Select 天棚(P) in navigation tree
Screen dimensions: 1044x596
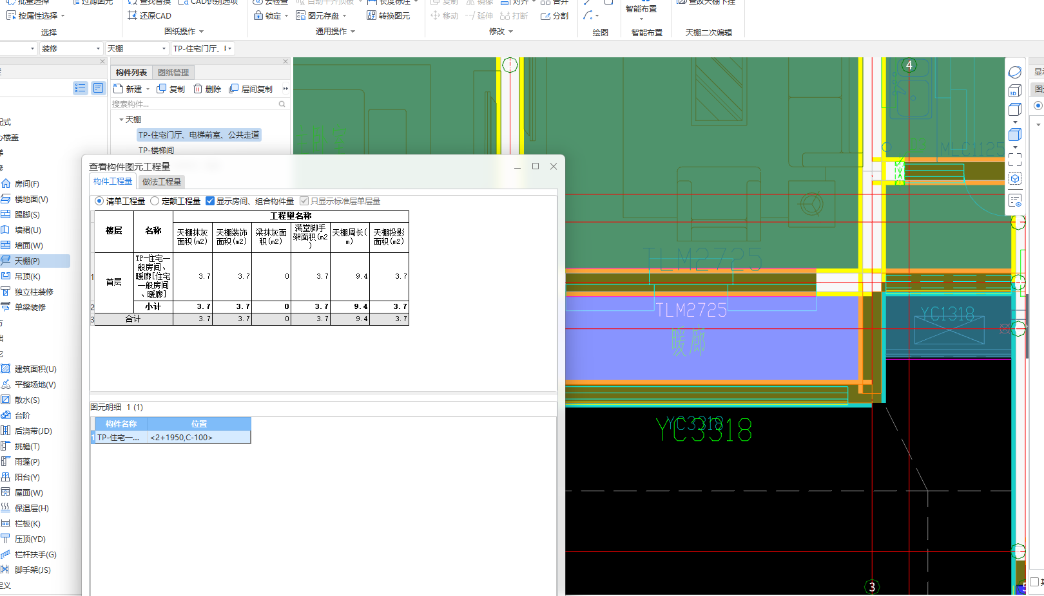[x=27, y=261]
